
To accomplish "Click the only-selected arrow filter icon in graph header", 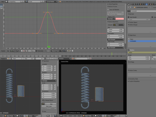I will 20,51.
